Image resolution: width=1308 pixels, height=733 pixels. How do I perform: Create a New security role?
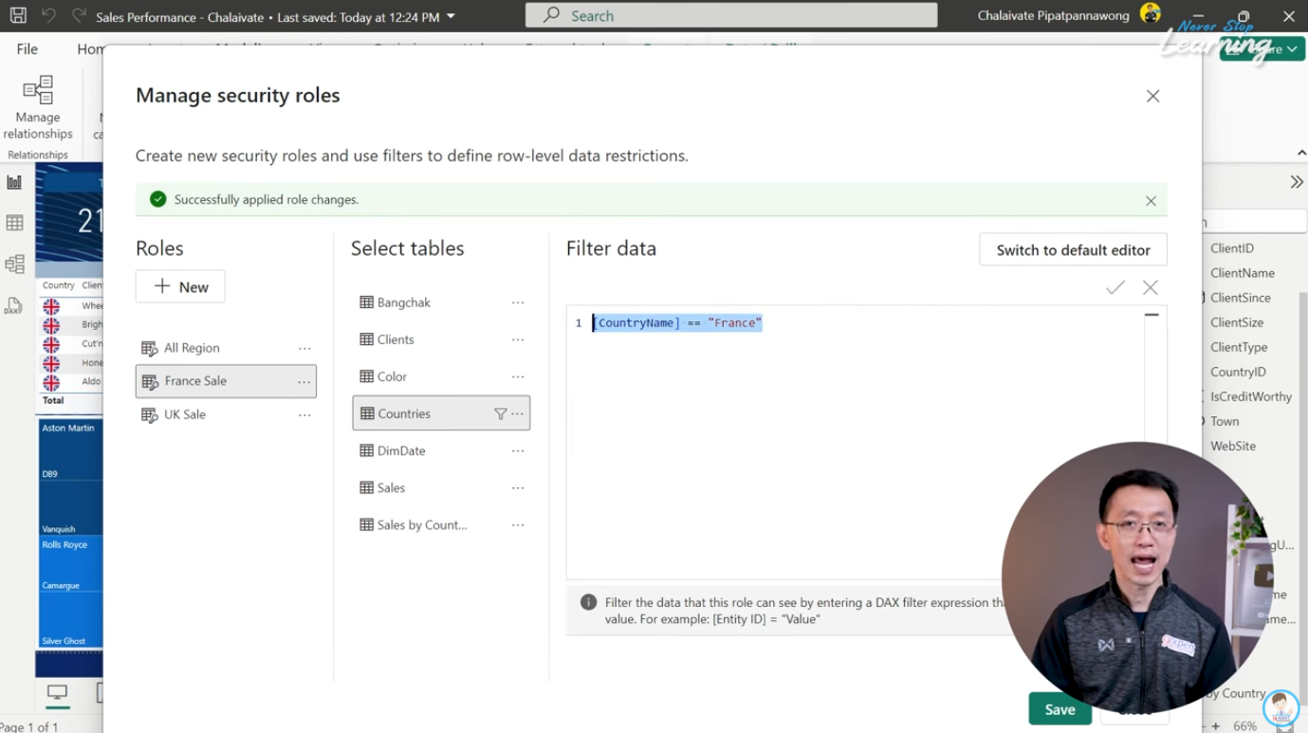click(x=180, y=285)
